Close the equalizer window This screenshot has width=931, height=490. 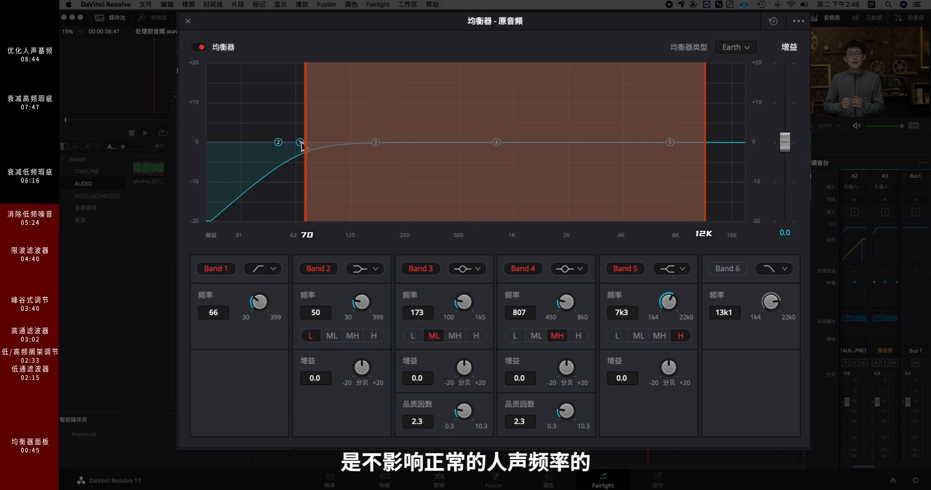[188, 21]
